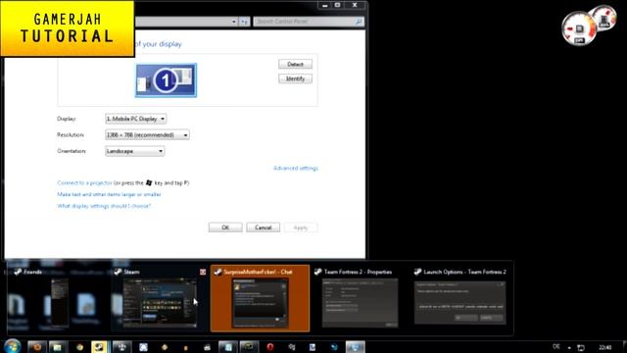Image resolution: width=627 pixels, height=353 pixels.
Task: Open the Windows Start orb
Action: [x=13, y=346]
